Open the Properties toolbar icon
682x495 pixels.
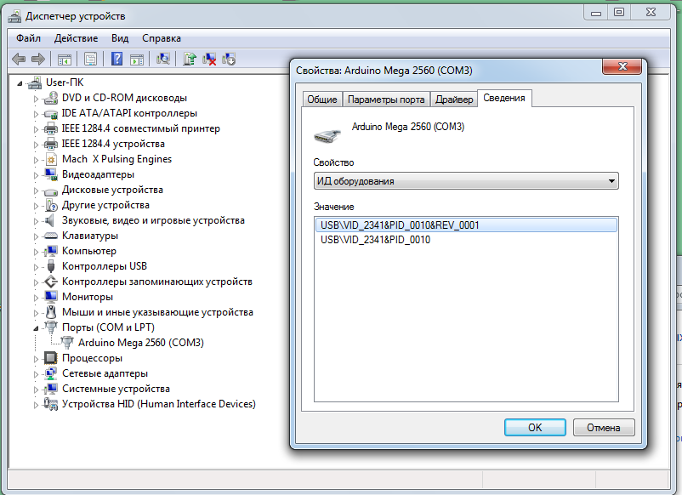coord(90,60)
